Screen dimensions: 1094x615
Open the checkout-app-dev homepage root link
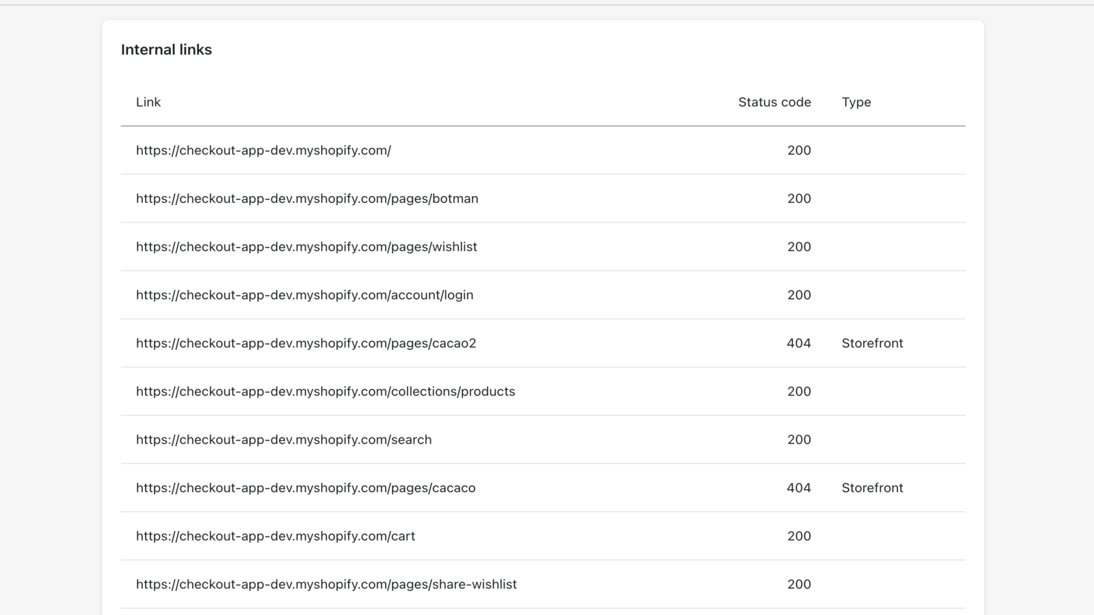click(x=263, y=150)
